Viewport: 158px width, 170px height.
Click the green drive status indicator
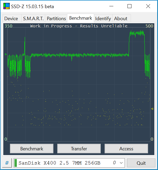point(16,163)
